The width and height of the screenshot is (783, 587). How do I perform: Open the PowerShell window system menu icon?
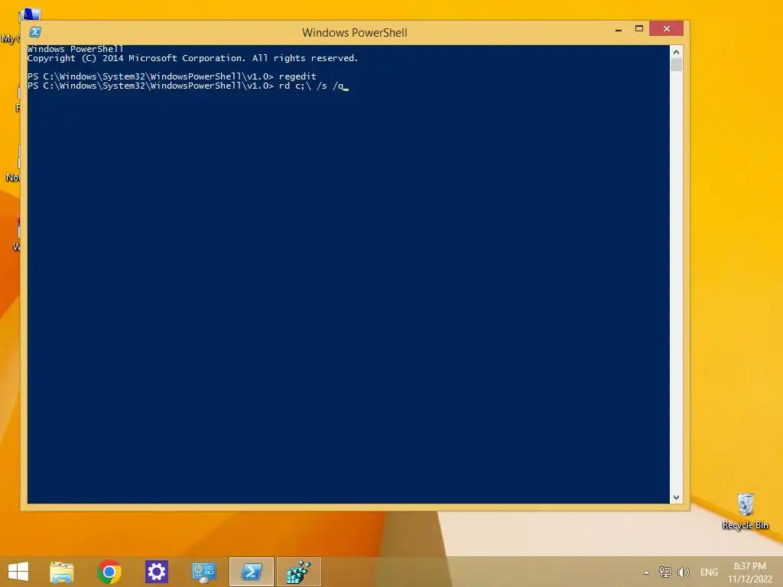click(35, 32)
